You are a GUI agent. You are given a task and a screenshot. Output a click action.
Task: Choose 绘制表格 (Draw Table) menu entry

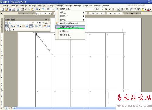pyautogui.click(x=70, y=9)
